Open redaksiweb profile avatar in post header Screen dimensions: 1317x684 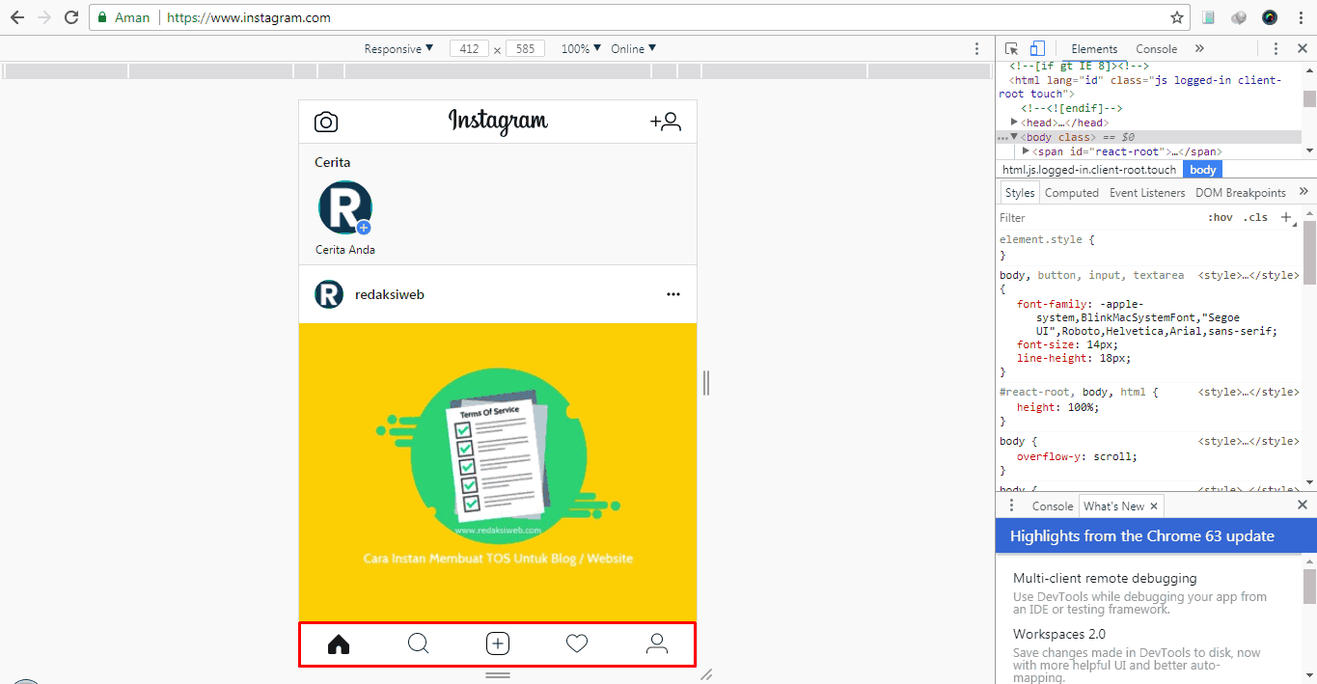[329, 294]
